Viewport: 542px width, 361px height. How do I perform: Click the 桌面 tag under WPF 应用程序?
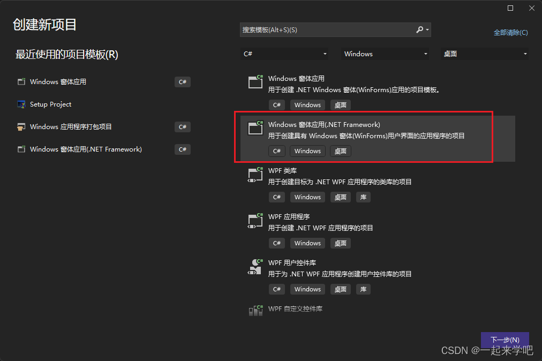(340, 243)
